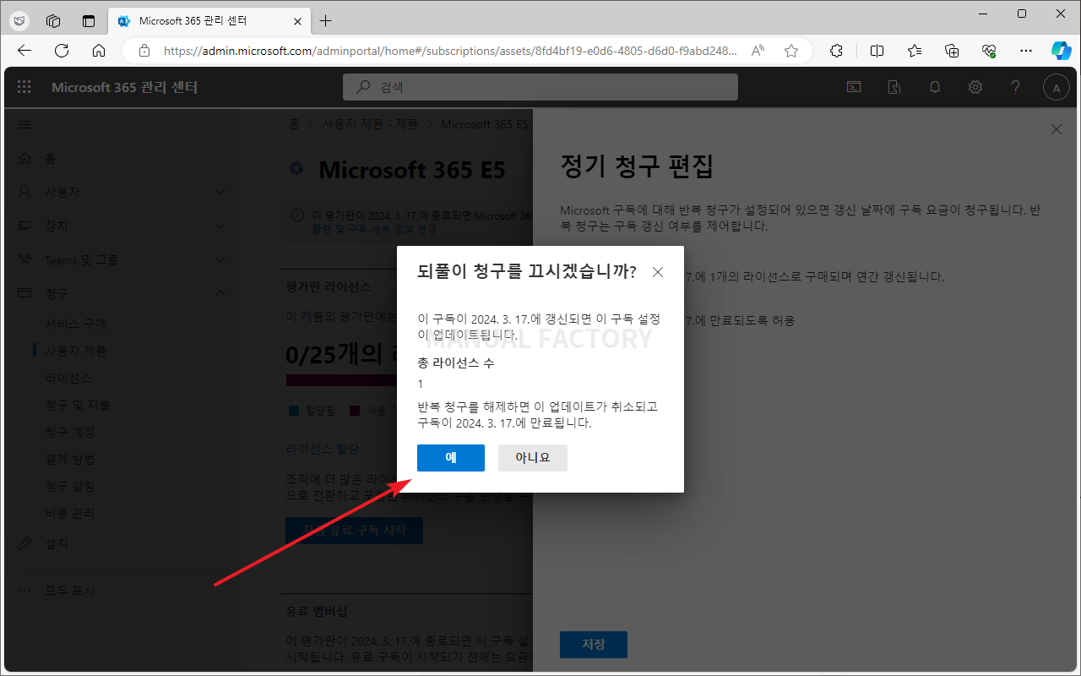Image resolution: width=1081 pixels, height=676 pixels.
Task: Click 홈 breadcrumb link
Action: 293,124
